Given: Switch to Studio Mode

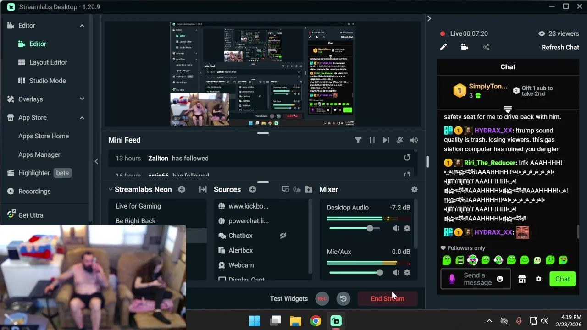Looking at the screenshot, I should click(47, 81).
